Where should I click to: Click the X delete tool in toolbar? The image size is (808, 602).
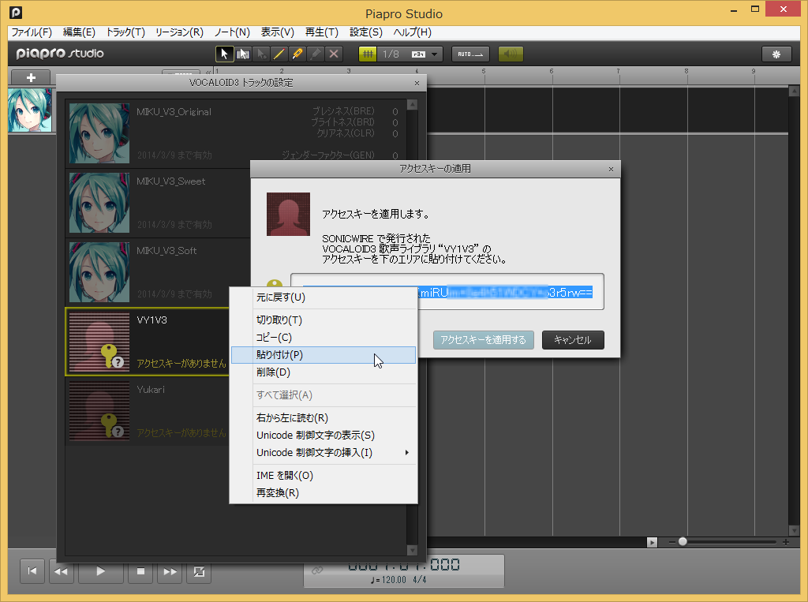(x=334, y=54)
